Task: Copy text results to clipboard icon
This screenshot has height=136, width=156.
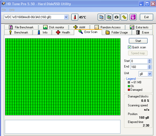Action: click(x=101, y=17)
